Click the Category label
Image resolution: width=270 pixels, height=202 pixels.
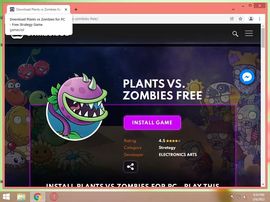(x=133, y=148)
